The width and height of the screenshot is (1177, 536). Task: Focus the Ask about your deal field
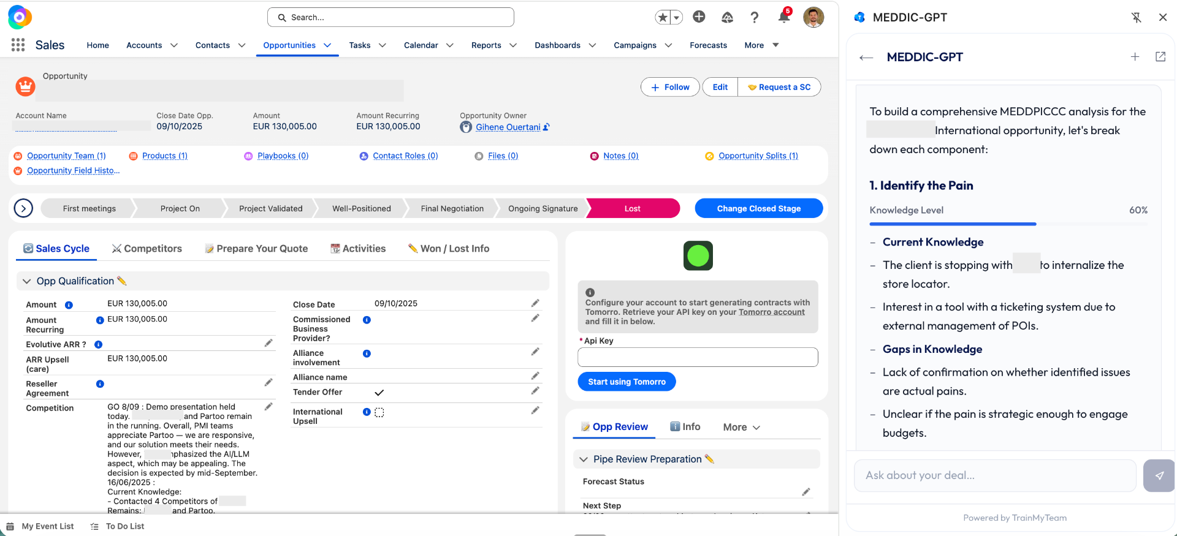click(995, 475)
